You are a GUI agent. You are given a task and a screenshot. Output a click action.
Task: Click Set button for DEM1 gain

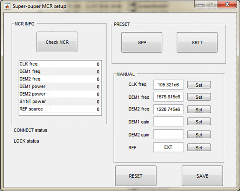[x=199, y=122]
